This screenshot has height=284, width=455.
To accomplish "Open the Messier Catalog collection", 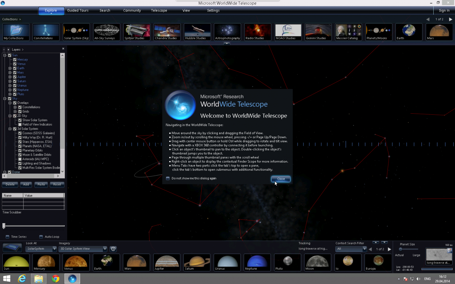I will point(349,32).
